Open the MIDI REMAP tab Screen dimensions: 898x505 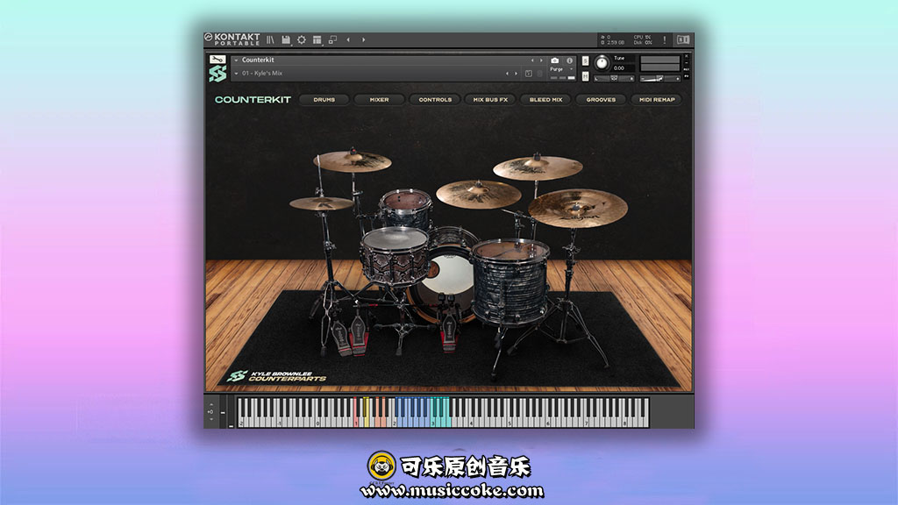(657, 100)
